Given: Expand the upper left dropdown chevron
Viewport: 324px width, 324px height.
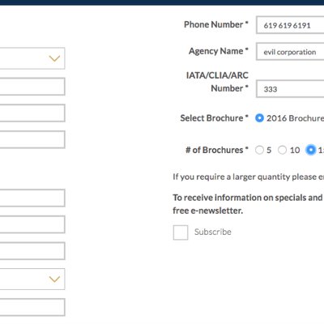Looking at the screenshot, I should point(54,58).
